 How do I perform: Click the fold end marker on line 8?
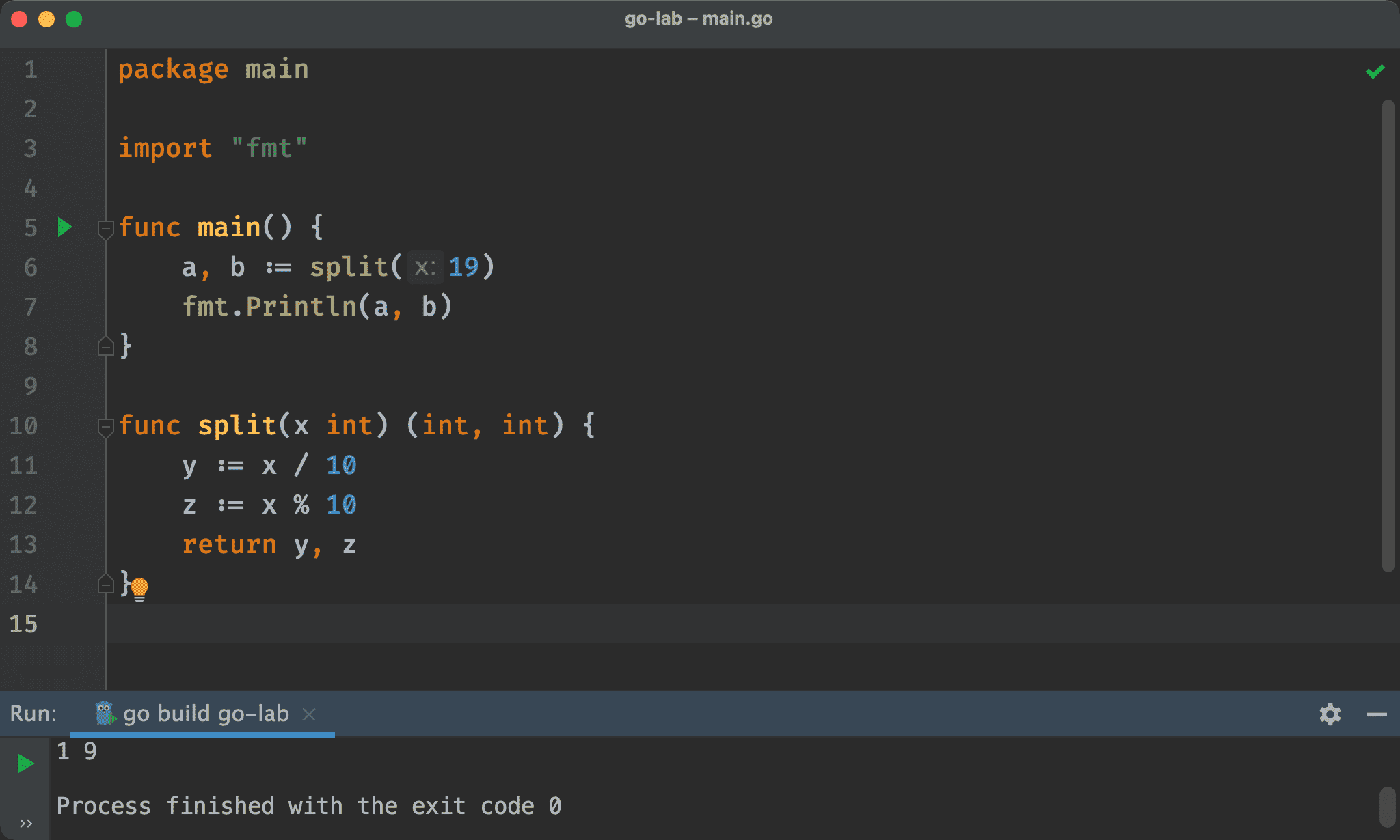pyautogui.click(x=105, y=346)
